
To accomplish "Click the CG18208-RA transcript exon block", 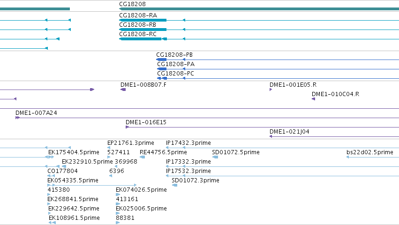I will [x=143, y=20].
